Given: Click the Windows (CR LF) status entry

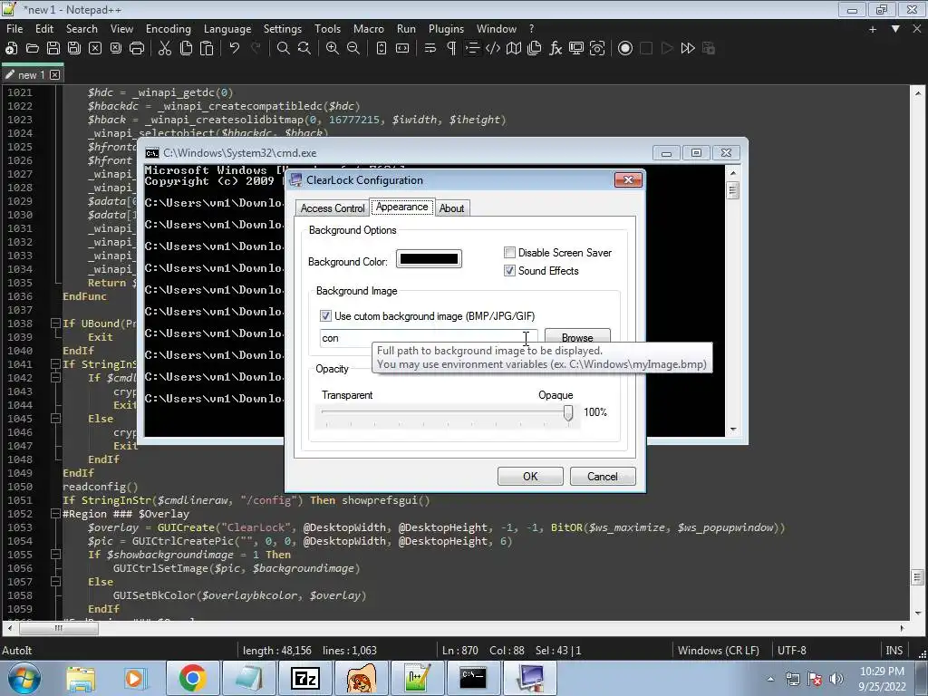Looking at the screenshot, I should (x=718, y=651).
